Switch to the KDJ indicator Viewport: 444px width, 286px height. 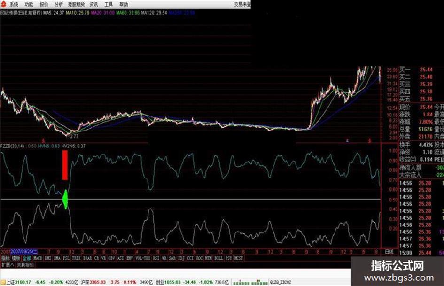(181, 258)
